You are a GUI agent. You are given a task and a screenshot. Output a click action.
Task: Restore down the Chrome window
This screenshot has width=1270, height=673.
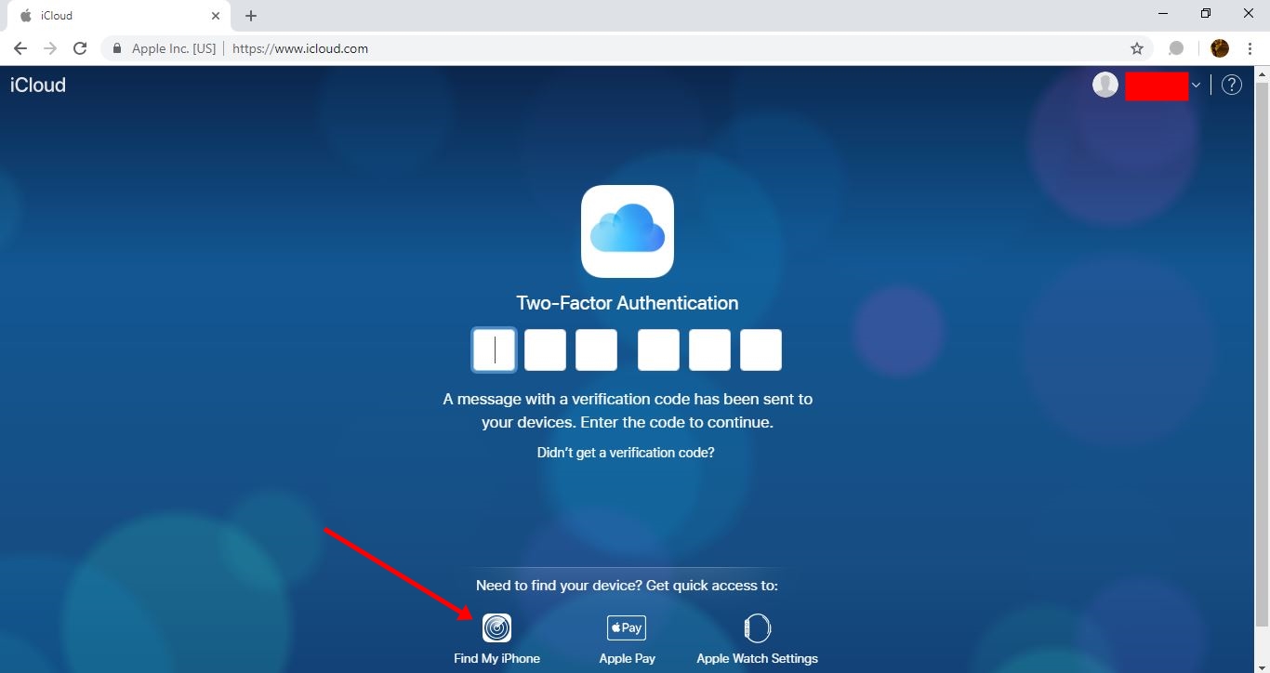[x=1206, y=14]
